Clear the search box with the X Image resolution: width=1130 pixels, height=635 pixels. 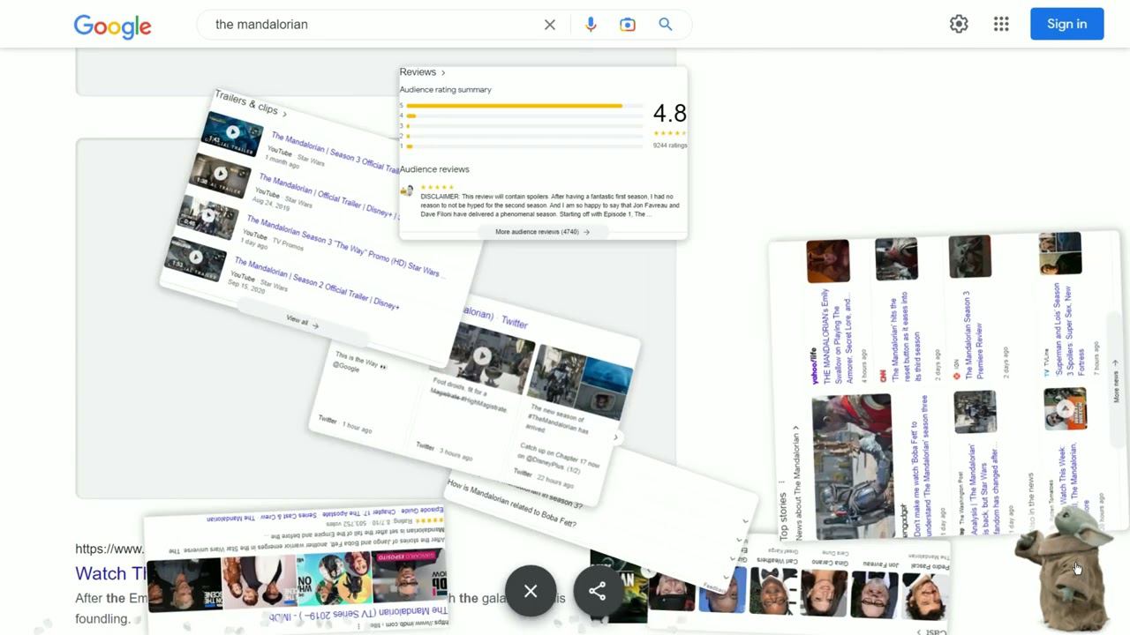pyautogui.click(x=550, y=25)
